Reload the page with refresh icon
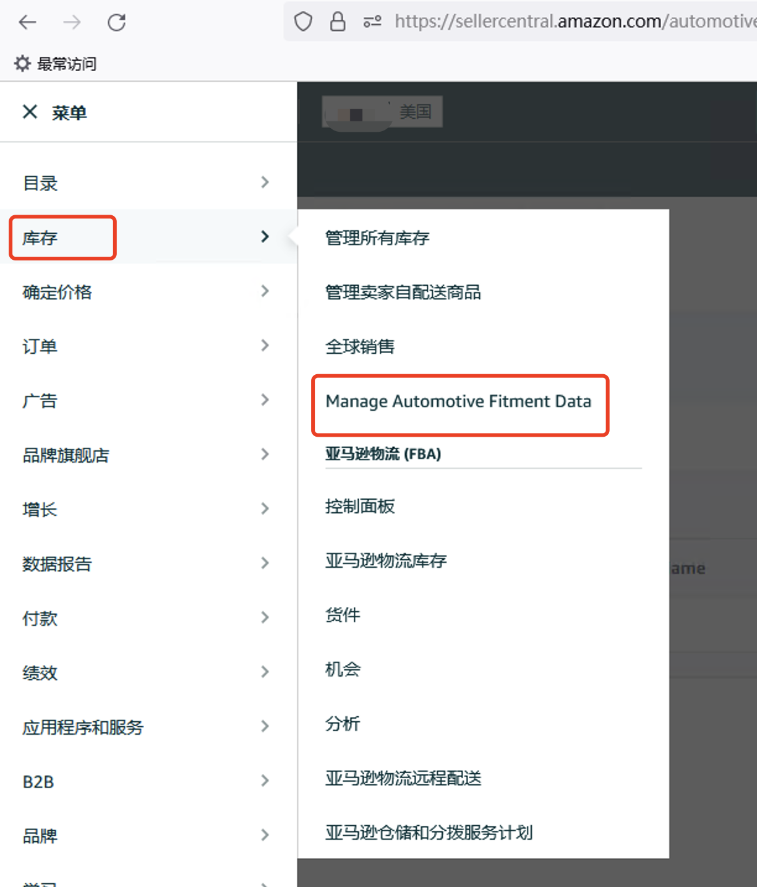Screen dimensions: 757x887 (x=116, y=23)
